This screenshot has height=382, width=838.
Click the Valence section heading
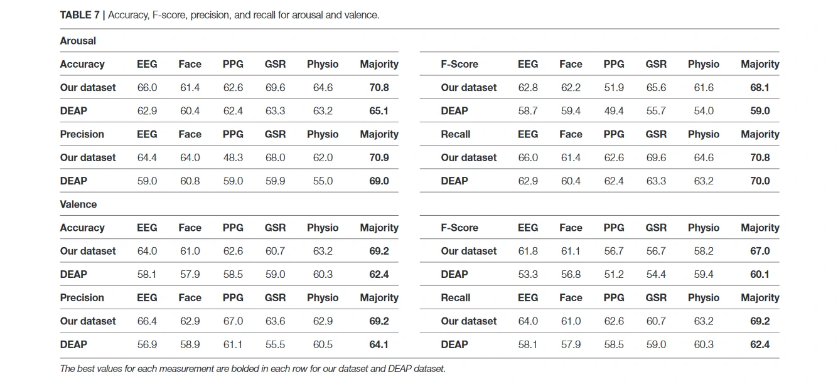tap(78, 204)
